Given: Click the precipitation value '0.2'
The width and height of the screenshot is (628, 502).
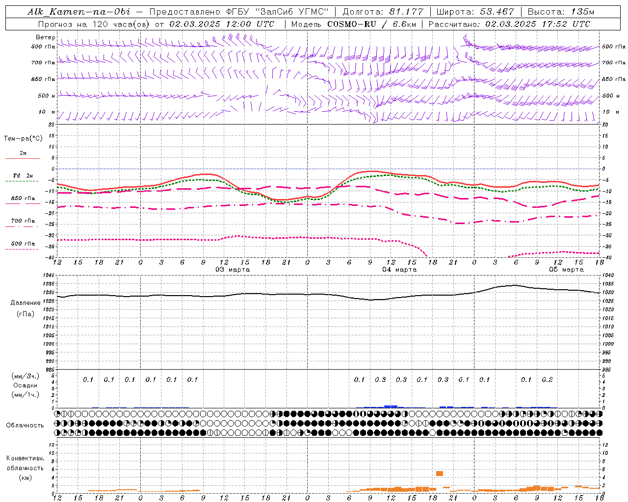Looking at the screenshot, I should (547, 380).
